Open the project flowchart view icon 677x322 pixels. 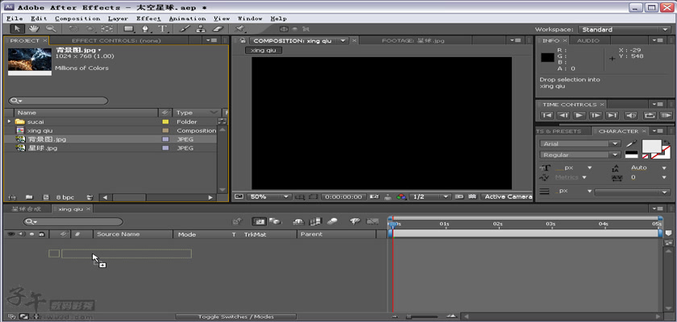click(222, 122)
